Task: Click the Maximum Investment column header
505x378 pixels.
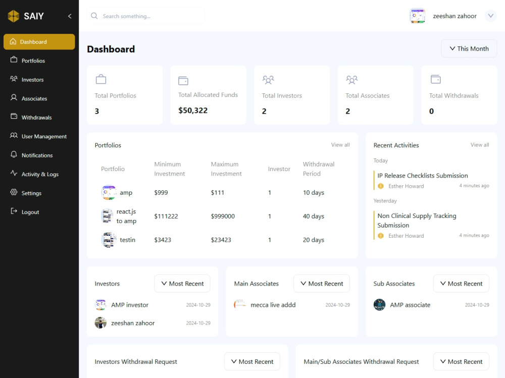Action: pyautogui.click(x=226, y=169)
